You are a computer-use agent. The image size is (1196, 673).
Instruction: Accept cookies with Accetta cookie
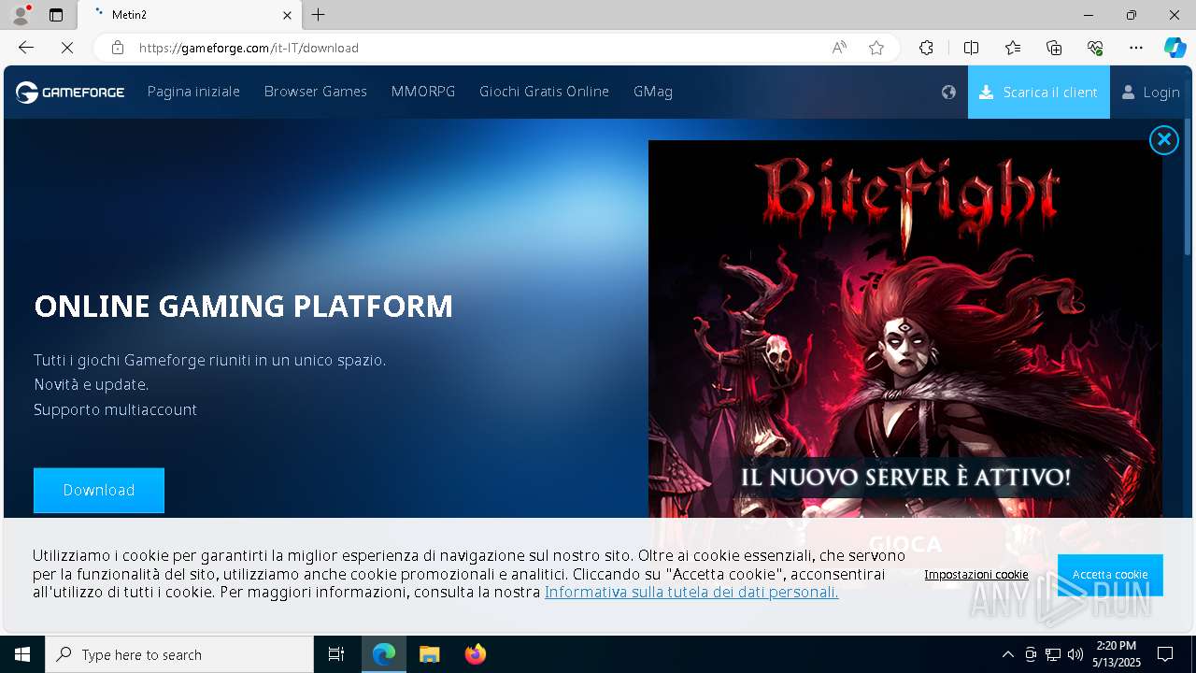click(1110, 575)
